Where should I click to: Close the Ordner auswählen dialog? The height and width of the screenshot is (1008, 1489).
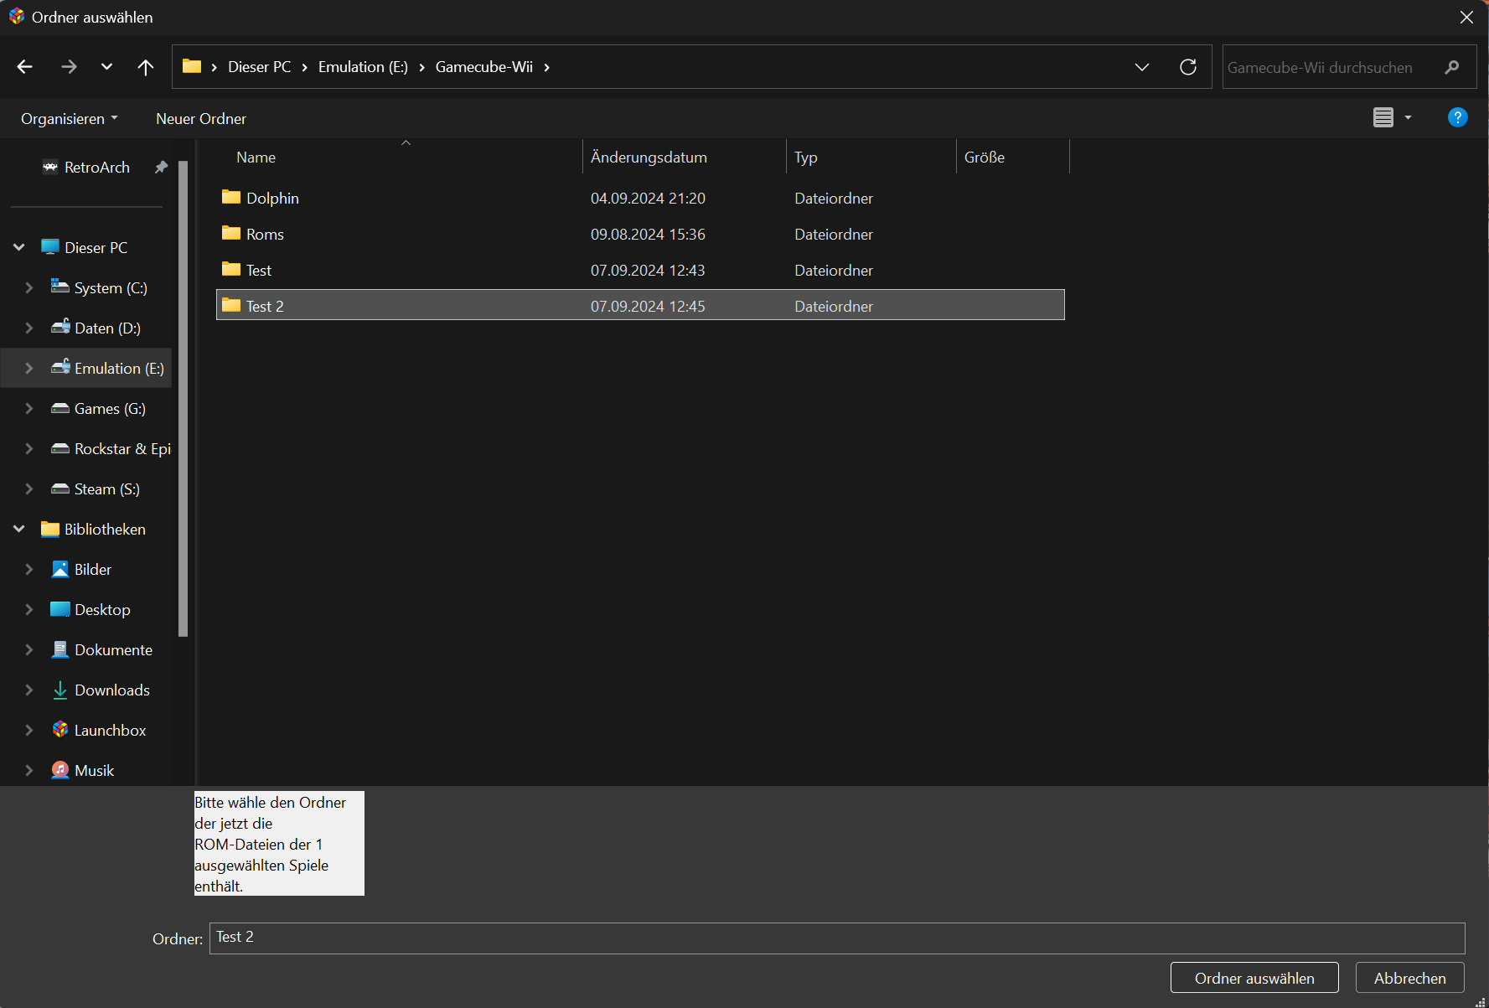1466,17
